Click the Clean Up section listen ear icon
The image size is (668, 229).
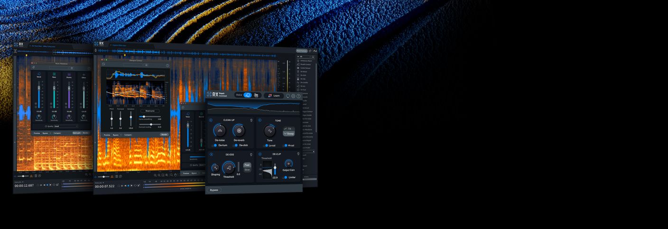[251, 120]
